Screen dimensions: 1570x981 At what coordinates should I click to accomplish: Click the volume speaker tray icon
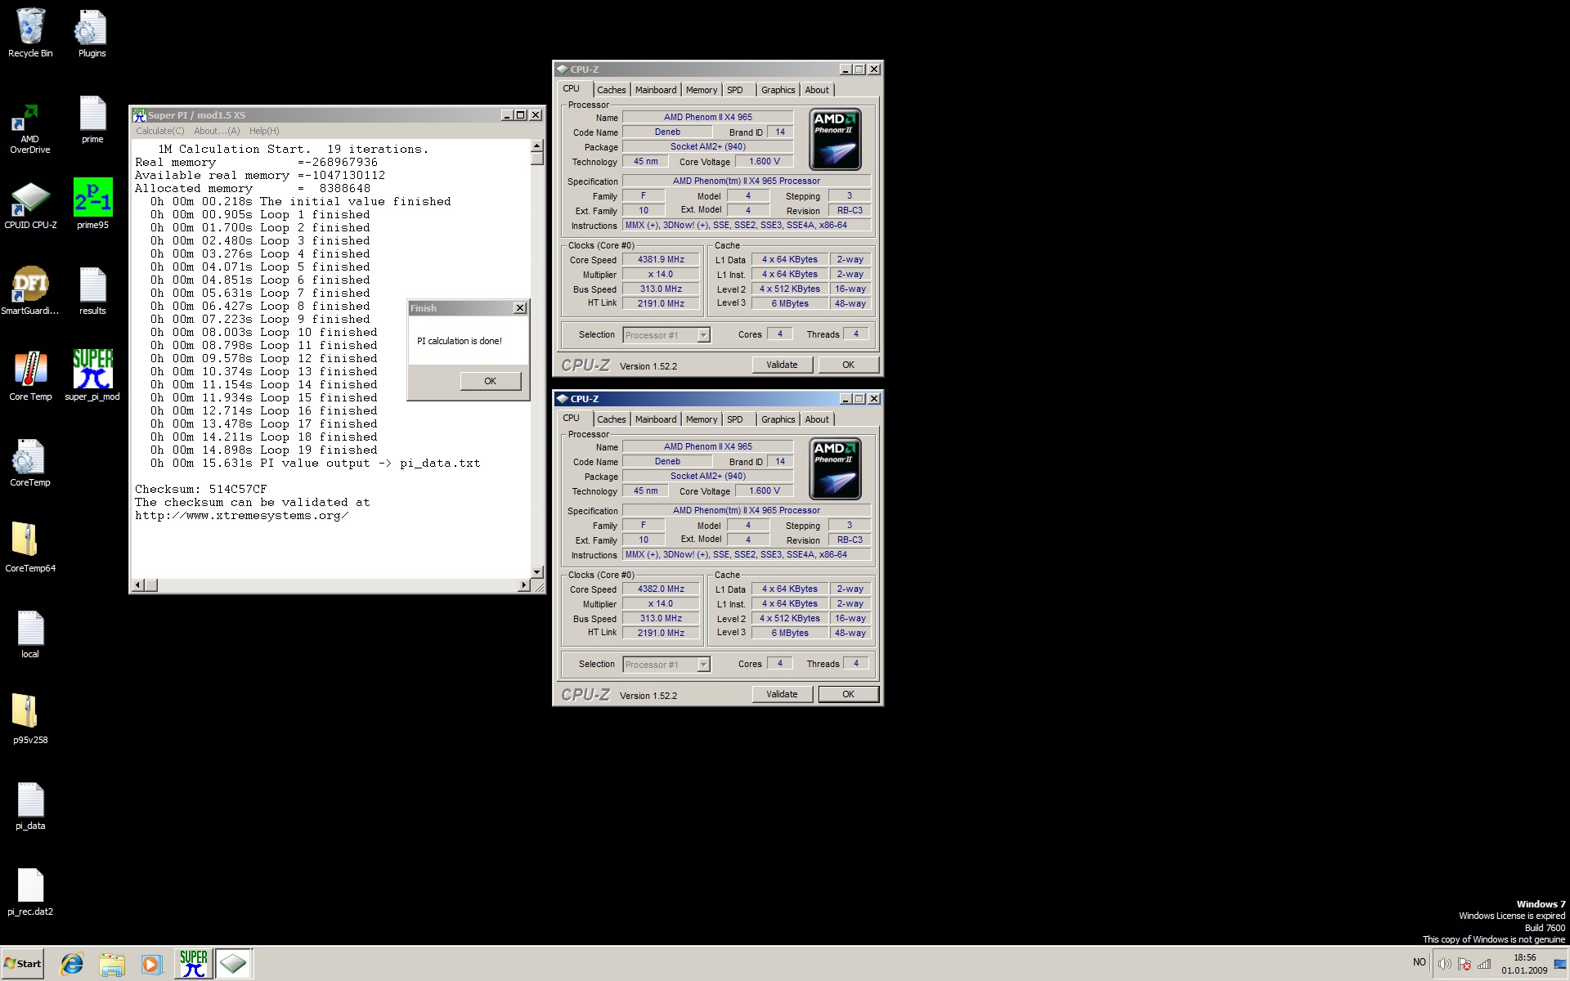(x=1444, y=964)
